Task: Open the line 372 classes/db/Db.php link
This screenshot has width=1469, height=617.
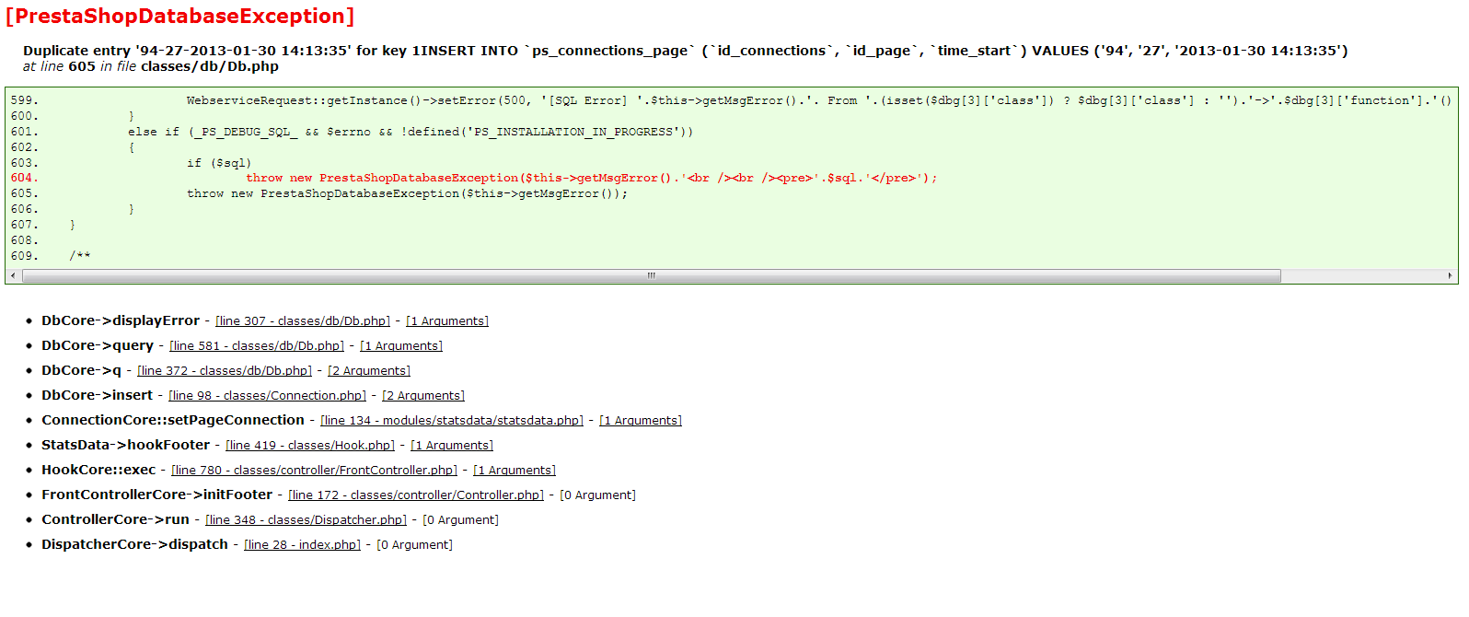Action: click(225, 371)
